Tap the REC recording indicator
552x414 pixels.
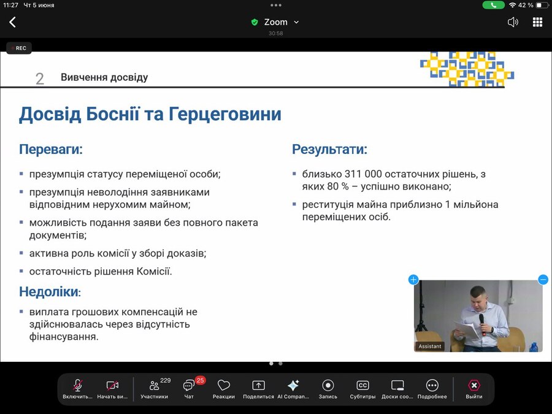click(x=19, y=48)
